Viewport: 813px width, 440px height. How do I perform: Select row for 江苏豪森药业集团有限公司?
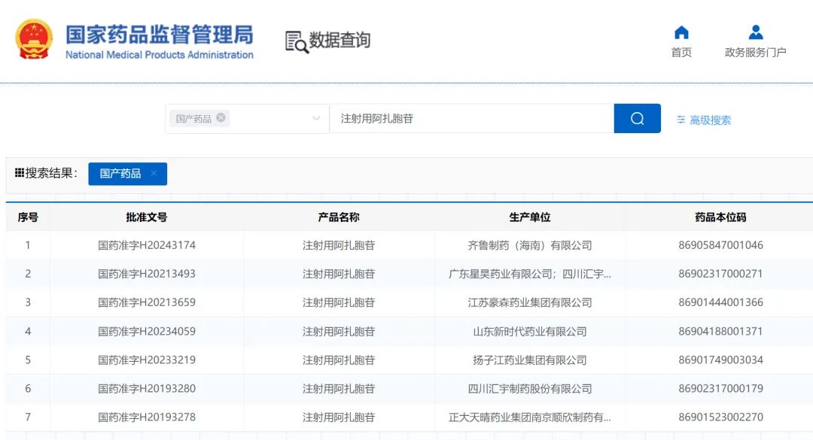(530, 302)
